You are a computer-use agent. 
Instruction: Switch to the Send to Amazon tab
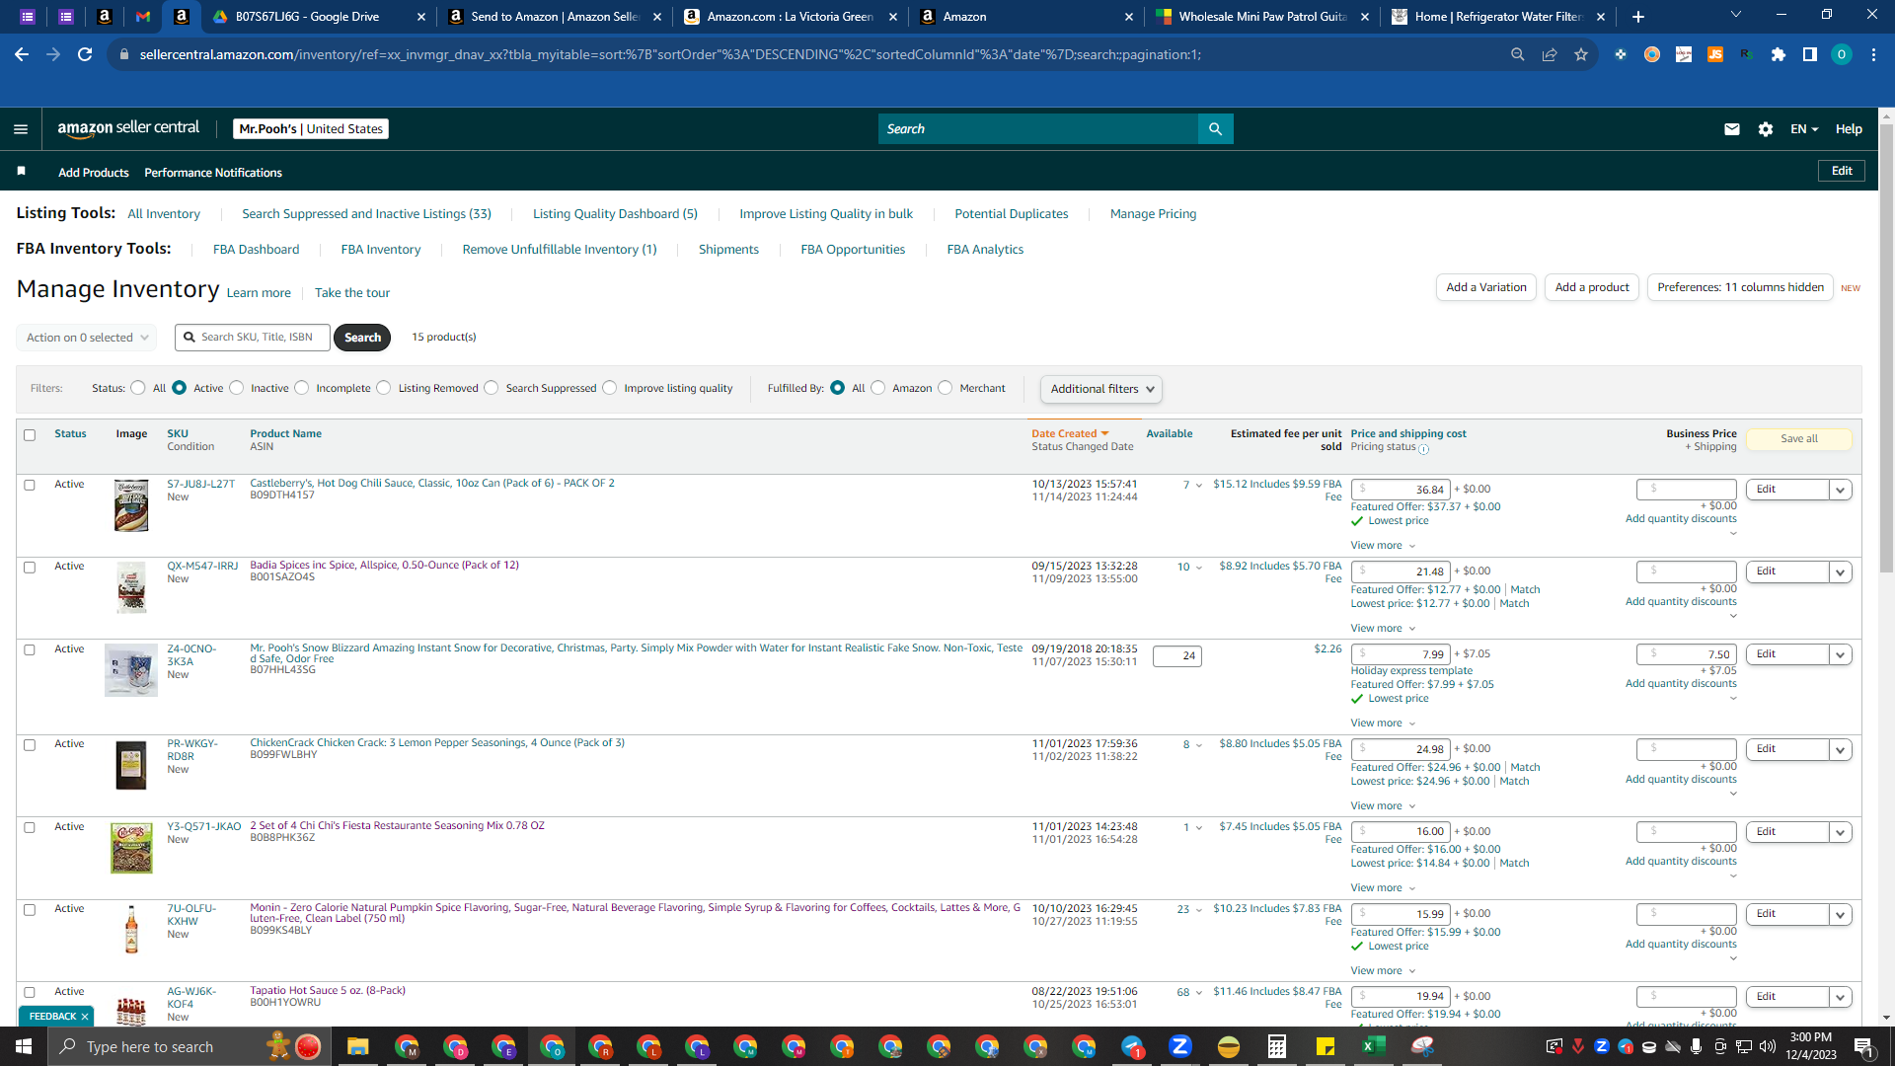555,17
